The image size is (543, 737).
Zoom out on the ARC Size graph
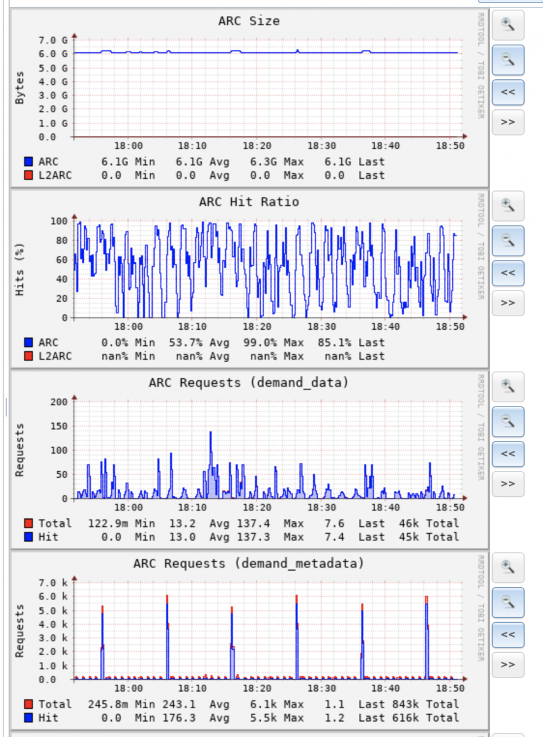(x=507, y=59)
